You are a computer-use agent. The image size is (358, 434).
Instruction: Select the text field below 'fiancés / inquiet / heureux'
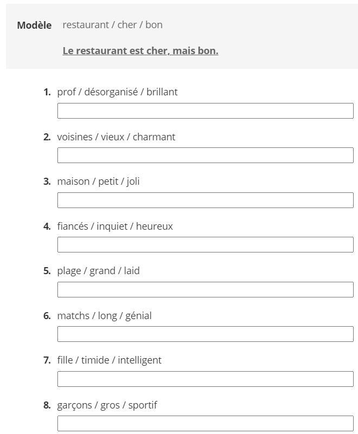pos(205,245)
